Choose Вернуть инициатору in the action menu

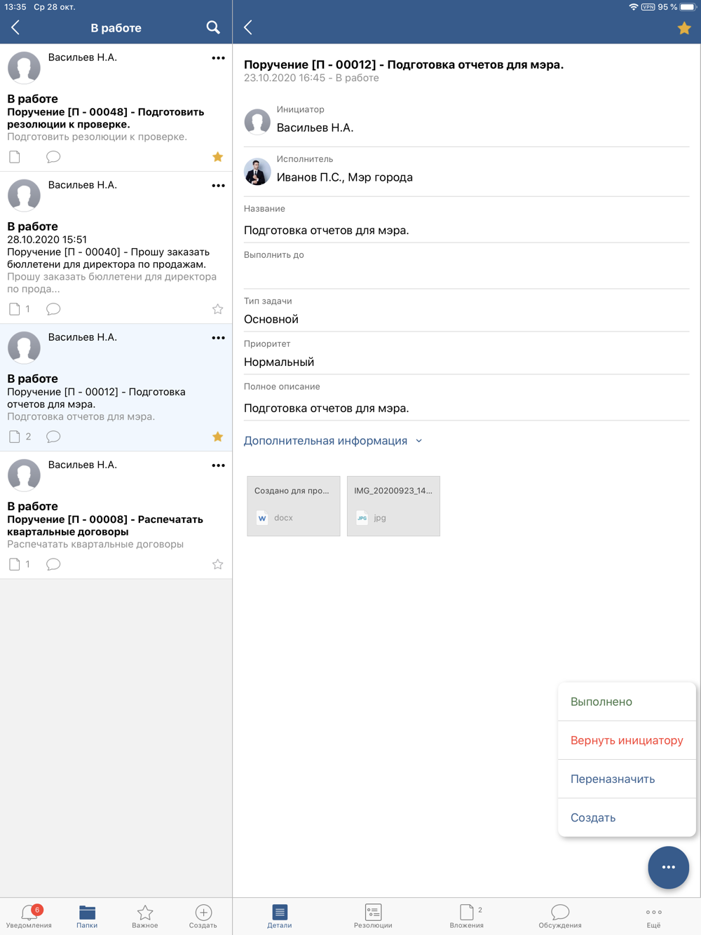click(627, 740)
